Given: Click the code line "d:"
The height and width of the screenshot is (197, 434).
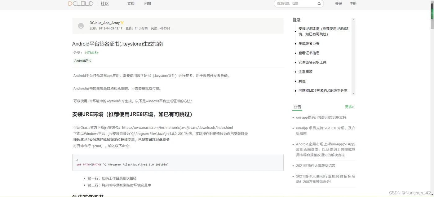Looking at the screenshot, I should coord(78,160).
